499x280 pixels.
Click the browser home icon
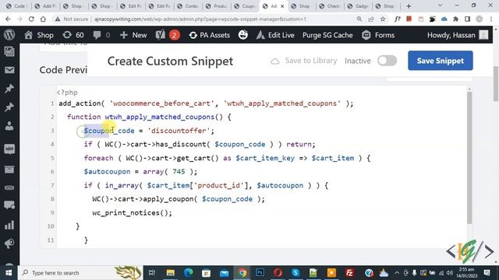click(43, 19)
